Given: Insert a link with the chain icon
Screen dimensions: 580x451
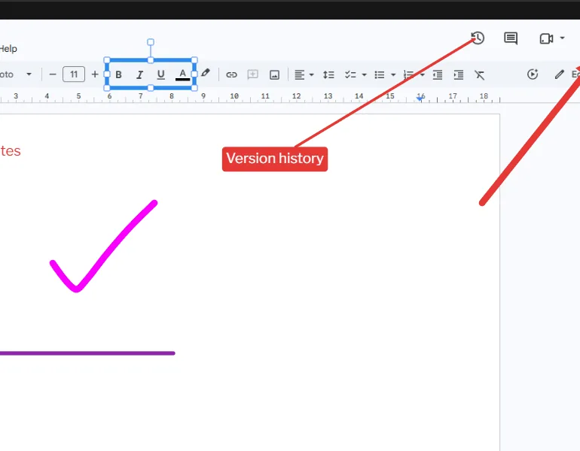Looking at the screenshot, I should 231,75.
